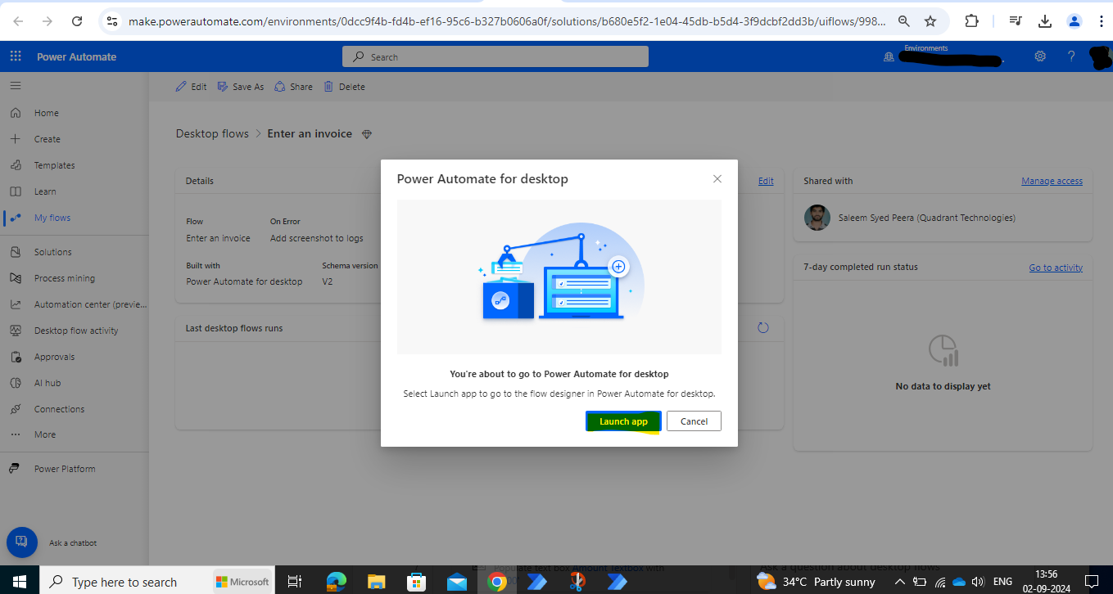The width and height of the screenshot is (1113, 594).
Task: Go to Home in sidebar
Action: click(x=46, y=113)
